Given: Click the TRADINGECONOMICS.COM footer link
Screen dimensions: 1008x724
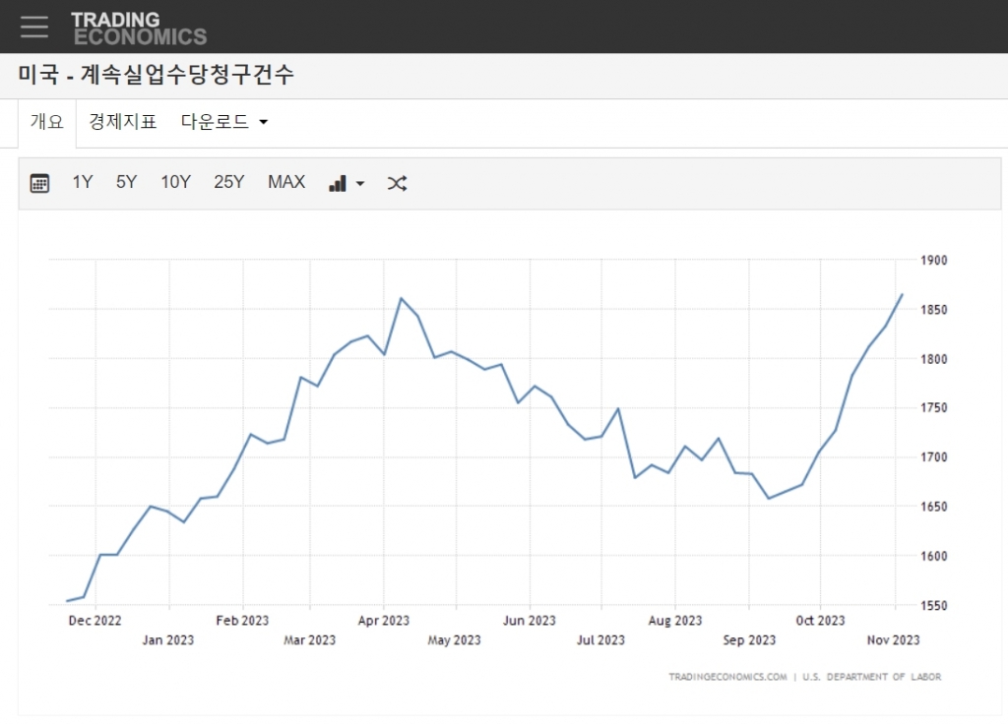Looking at the screenshot, I should tap(727, 677).
